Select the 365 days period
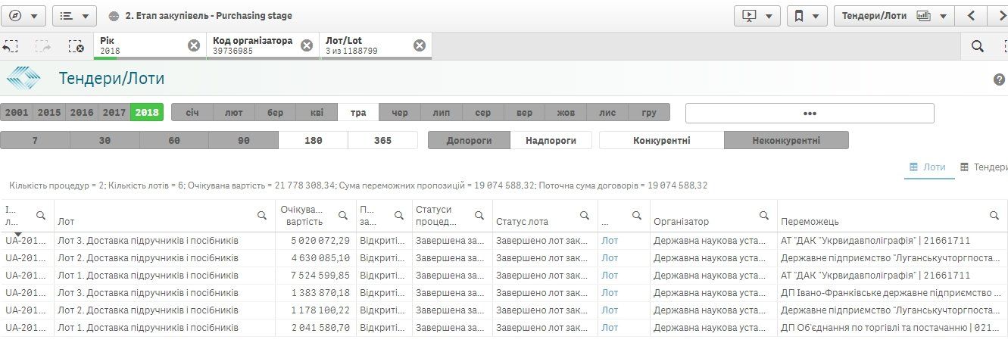Image resolution: width=1008 pixels, height=349 pixels. click(383, 140)
